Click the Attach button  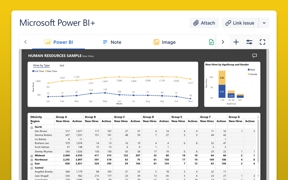pos(204,23)
